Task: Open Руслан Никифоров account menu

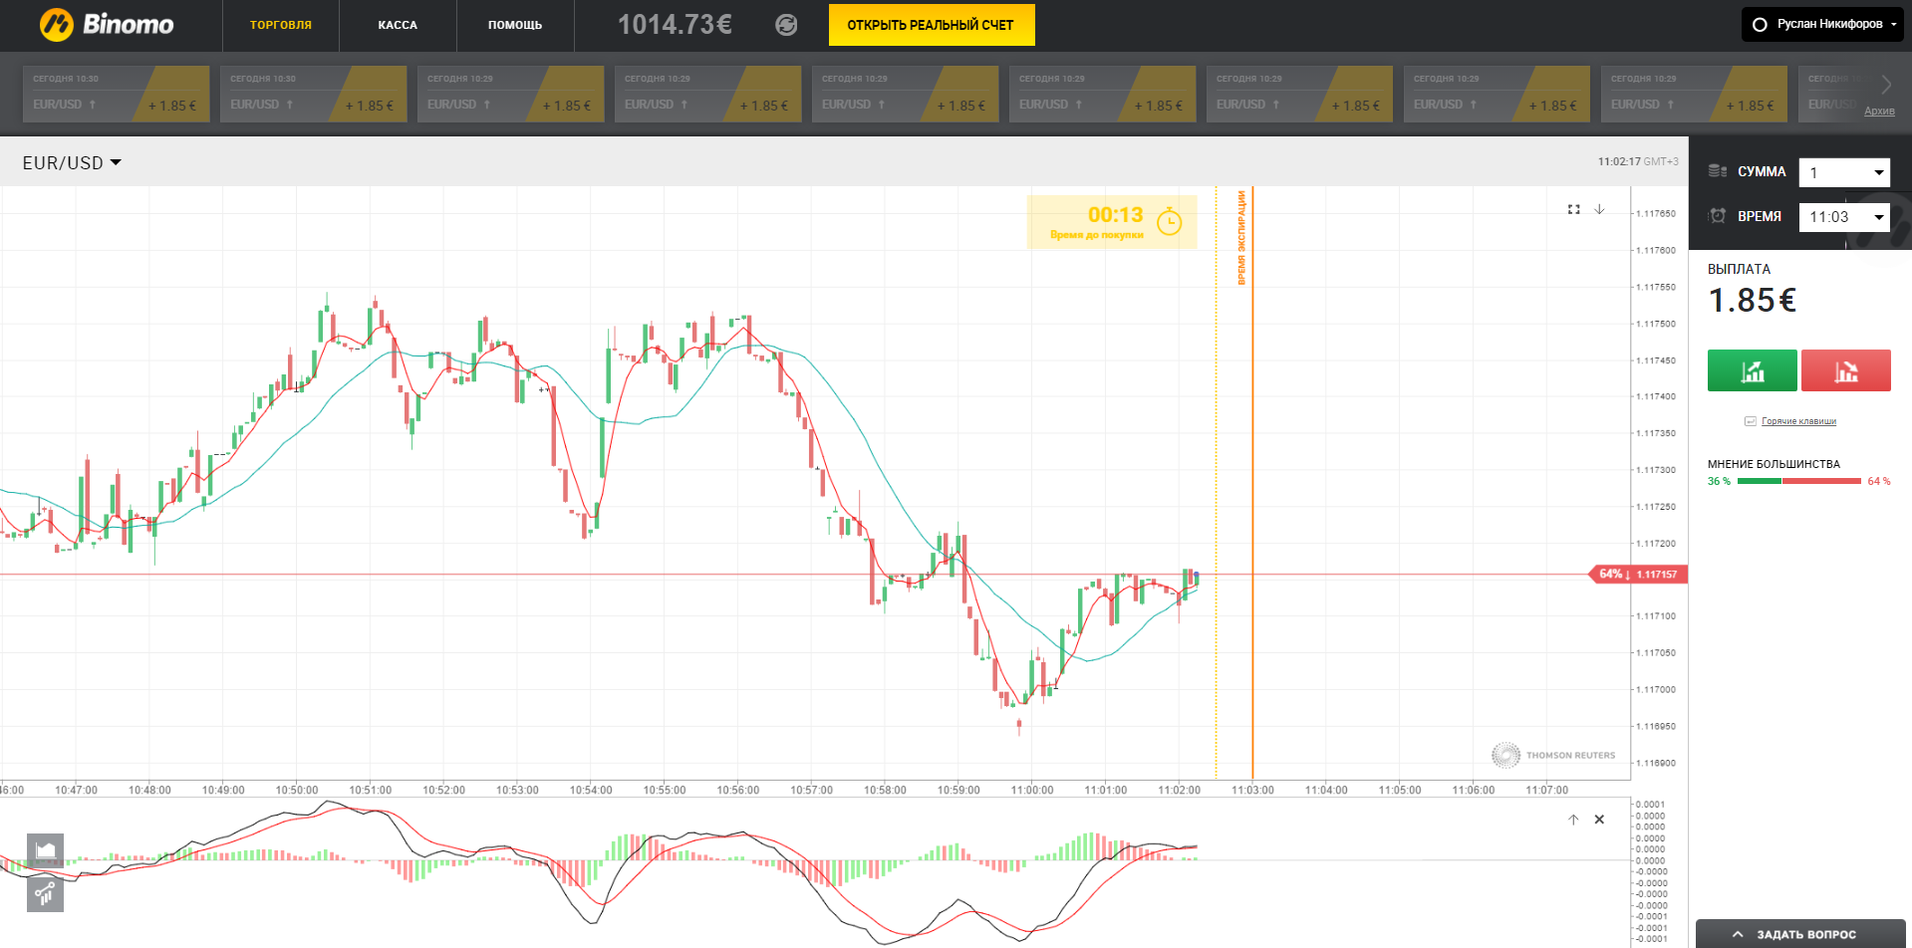Action: pos(1822,24)
